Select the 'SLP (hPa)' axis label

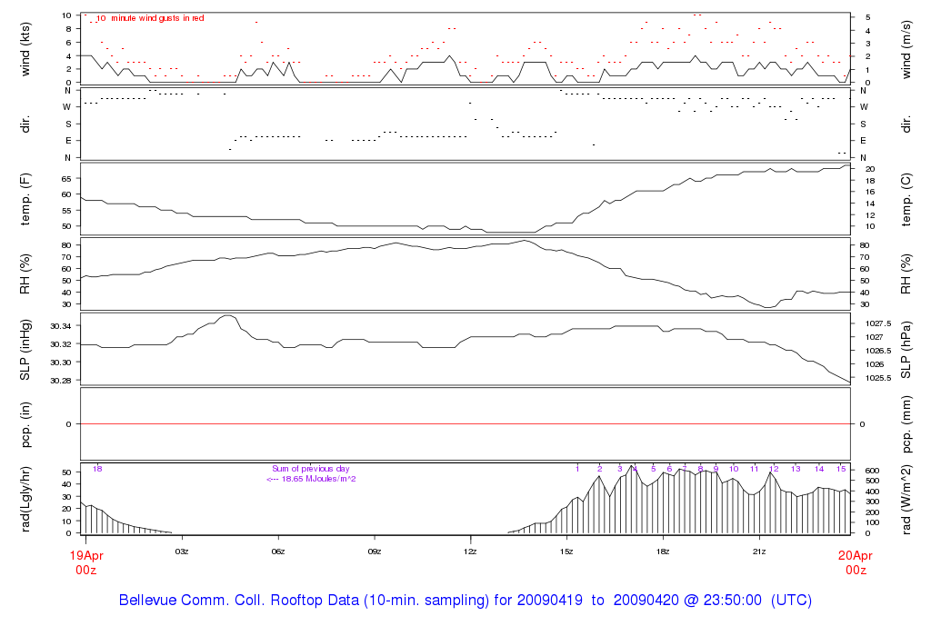(906, 350)
